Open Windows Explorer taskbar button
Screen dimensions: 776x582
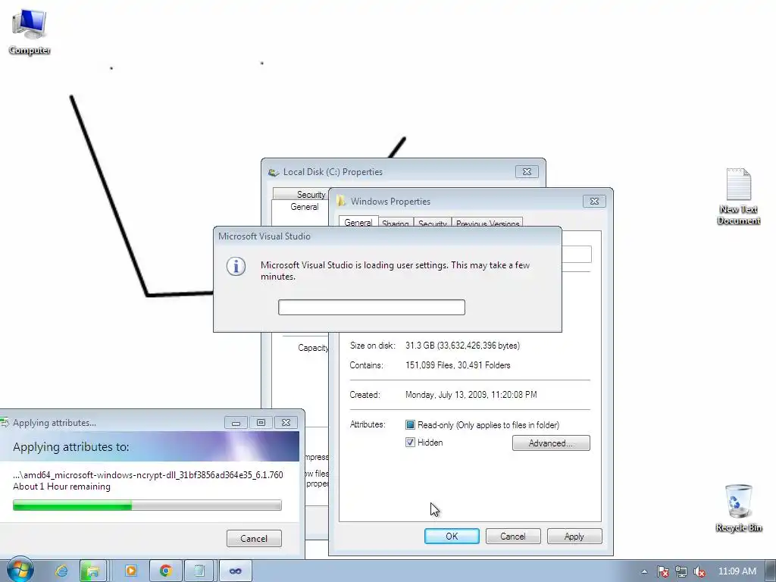[92, 571]
